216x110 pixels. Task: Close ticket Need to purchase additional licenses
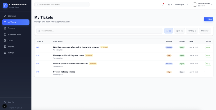tap(208, 64)
